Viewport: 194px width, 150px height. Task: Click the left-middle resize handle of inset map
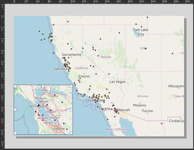click(x=15, y=110)
